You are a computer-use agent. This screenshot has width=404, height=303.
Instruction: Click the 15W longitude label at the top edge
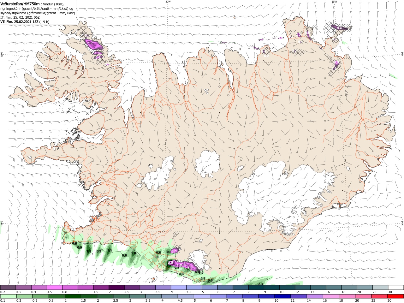[334, 2]
